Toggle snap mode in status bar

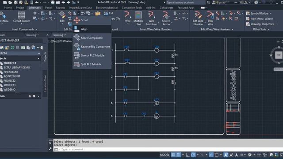[x=179, y=155]
